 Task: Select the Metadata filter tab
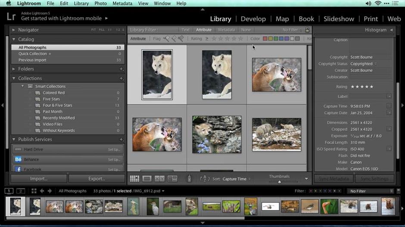[x=226, y=30]
